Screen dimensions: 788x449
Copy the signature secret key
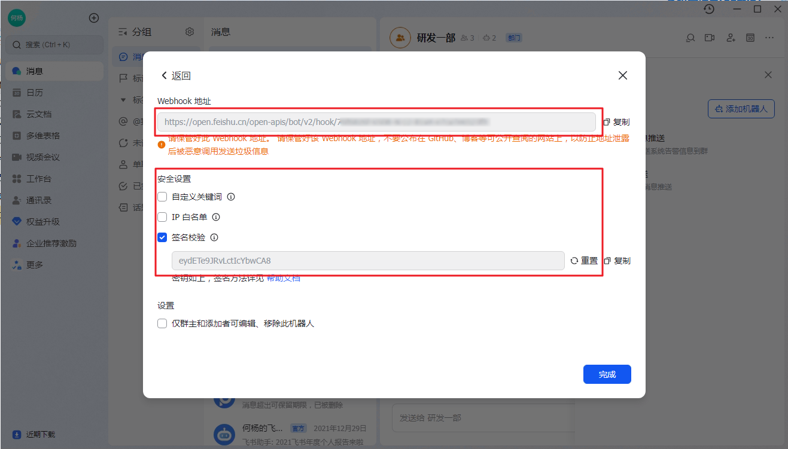pyautogui.click(x=617, y=261)
